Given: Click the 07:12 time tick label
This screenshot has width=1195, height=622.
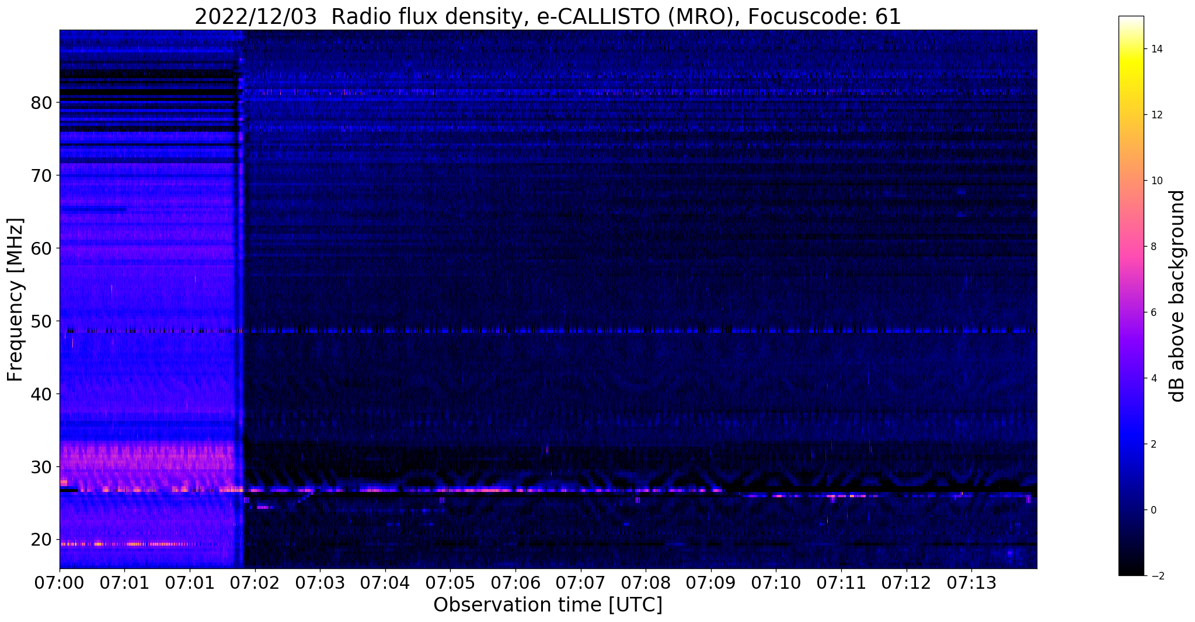Looking at the screenshot, I should coord(907,584).
